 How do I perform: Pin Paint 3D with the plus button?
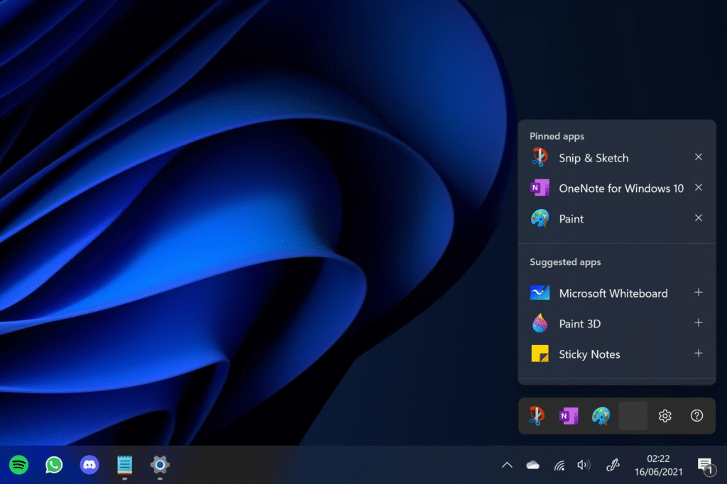[x=699, y=323]
